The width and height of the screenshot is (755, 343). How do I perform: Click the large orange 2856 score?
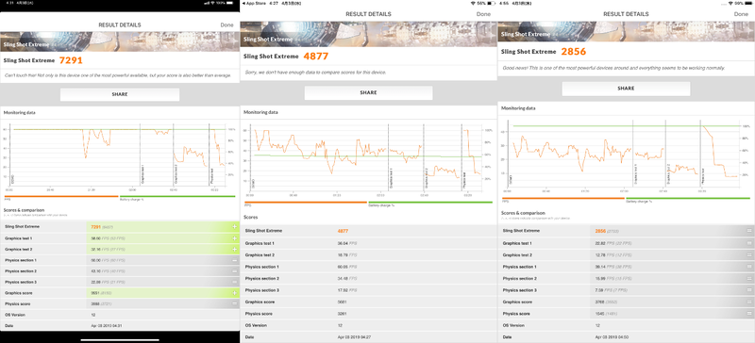tap(574, 52)
